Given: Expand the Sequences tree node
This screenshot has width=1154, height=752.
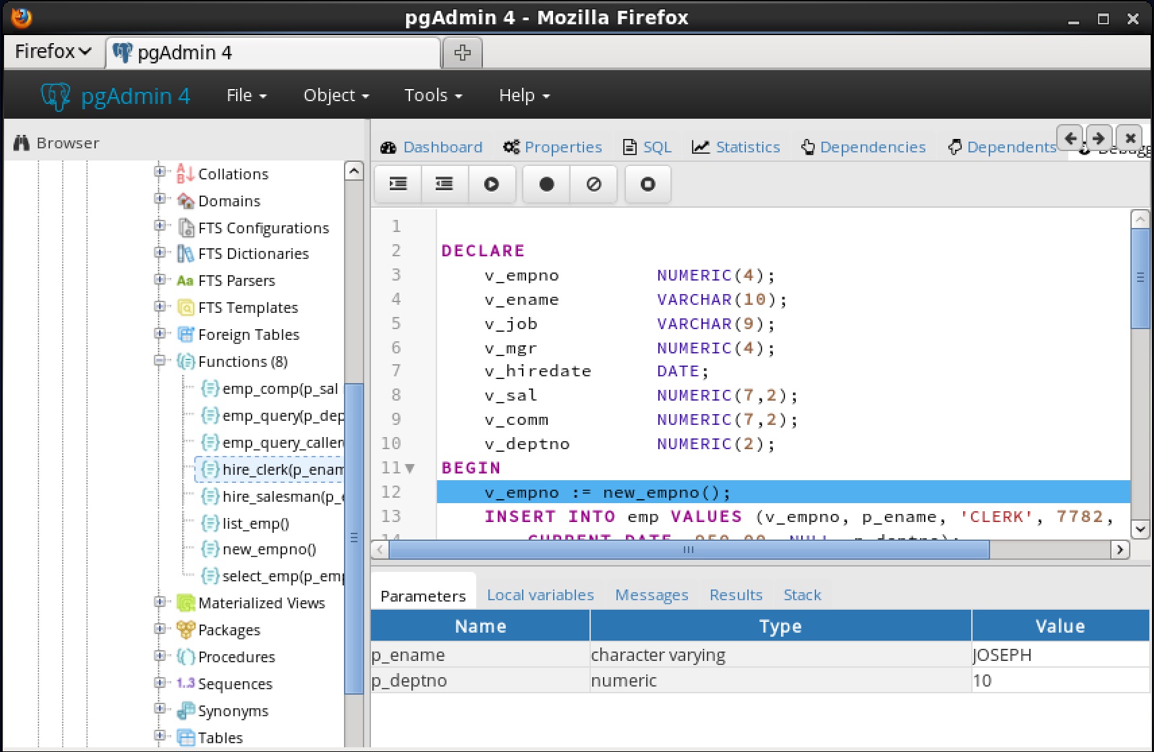Looking at the screenshot, I should 160,683.
